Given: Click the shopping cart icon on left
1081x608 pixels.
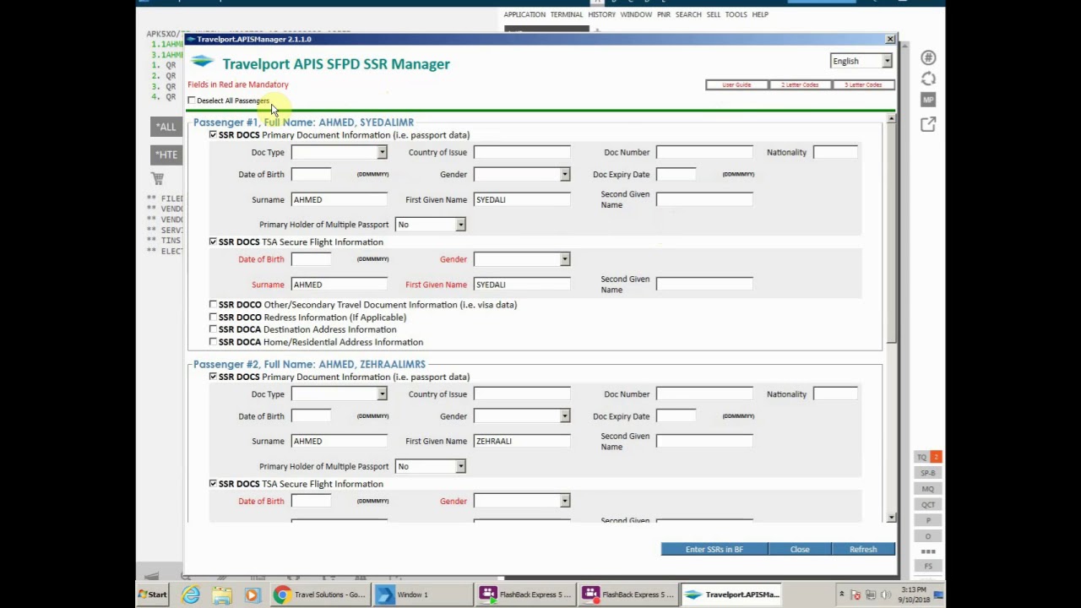Looking at the screenshot, I should pos(158,179).
